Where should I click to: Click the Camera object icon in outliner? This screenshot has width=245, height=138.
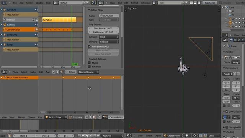(230, 23)
